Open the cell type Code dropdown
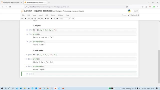The width and height of the screenshot is (160, 90). tap(65, 19)
